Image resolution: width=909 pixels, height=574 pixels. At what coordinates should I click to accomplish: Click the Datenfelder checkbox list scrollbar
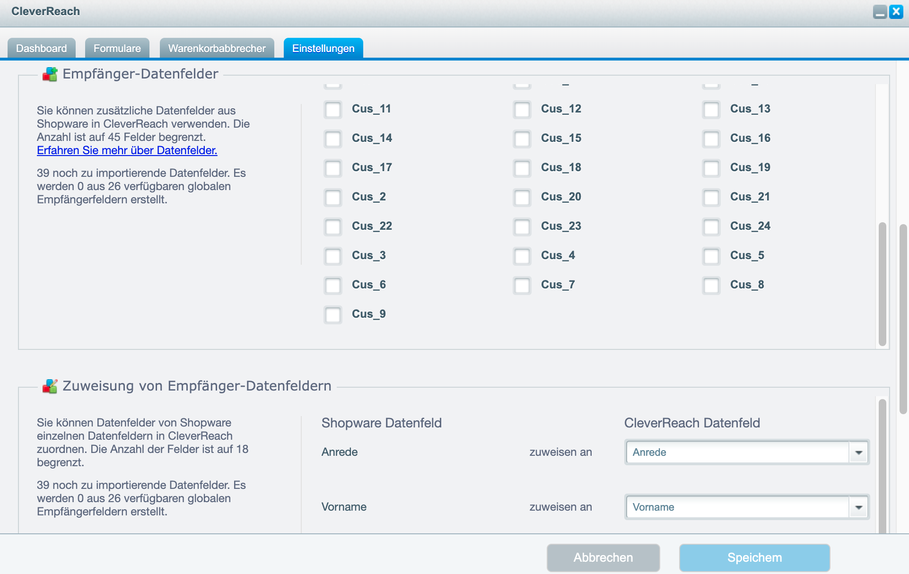coord(882,284)
